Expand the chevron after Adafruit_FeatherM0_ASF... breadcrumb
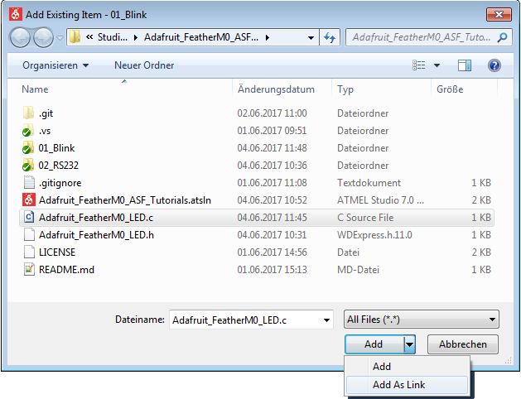The width and height of the screenshot is (521, 399). point(267,37)
